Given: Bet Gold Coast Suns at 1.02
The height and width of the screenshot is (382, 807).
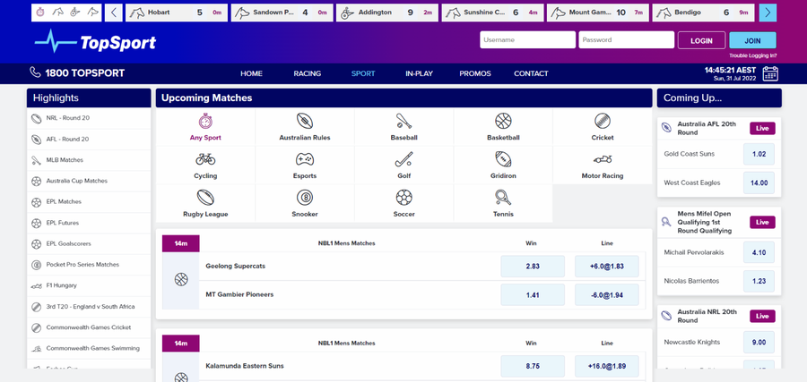Looking at the screenshot, I should point(759,154).
